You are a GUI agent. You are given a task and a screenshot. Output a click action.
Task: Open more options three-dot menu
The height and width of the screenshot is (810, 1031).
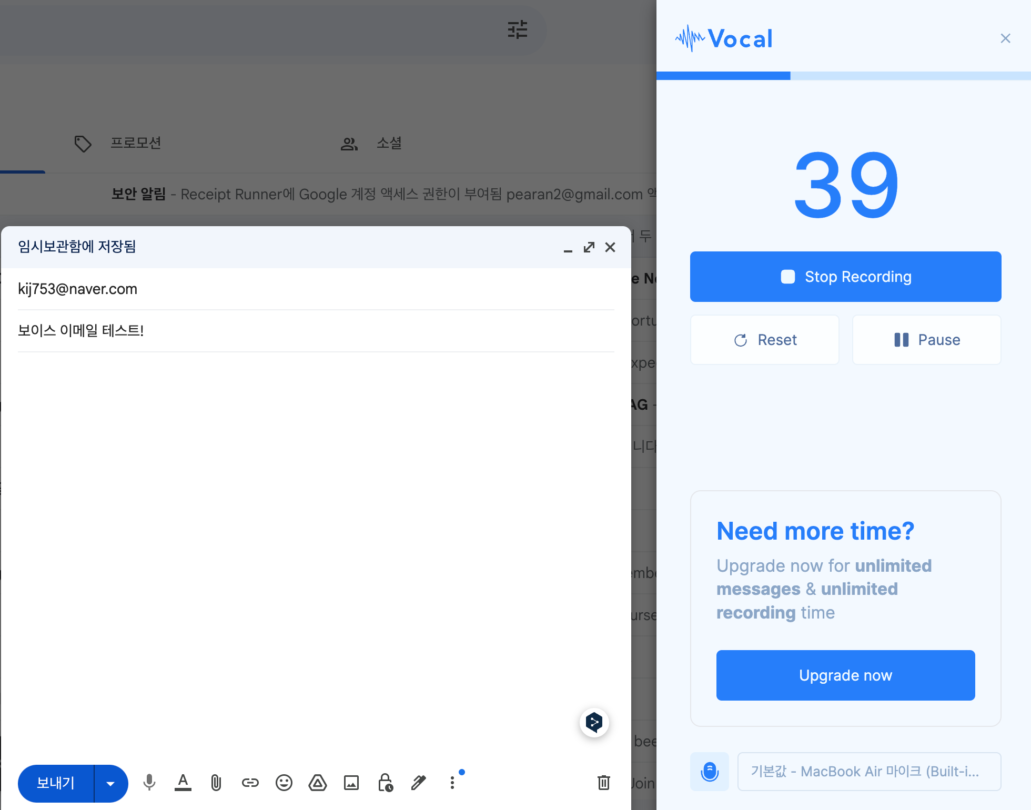click(x=452, y=783)
